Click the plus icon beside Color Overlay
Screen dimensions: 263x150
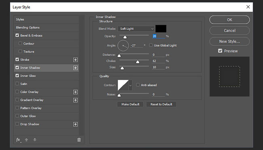tap(76, 92)
